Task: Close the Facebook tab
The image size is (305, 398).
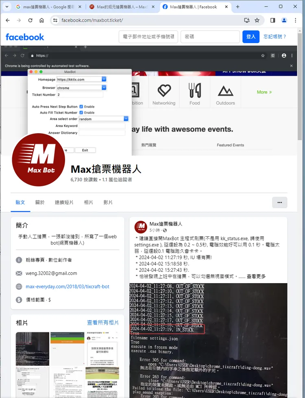Action: point(227,7)
